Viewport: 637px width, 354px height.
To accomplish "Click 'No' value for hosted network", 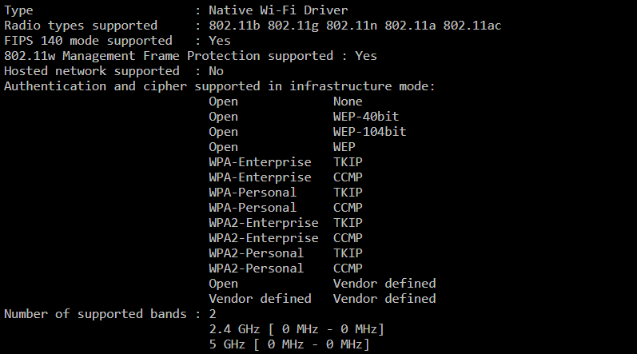I will pos(216,71).
